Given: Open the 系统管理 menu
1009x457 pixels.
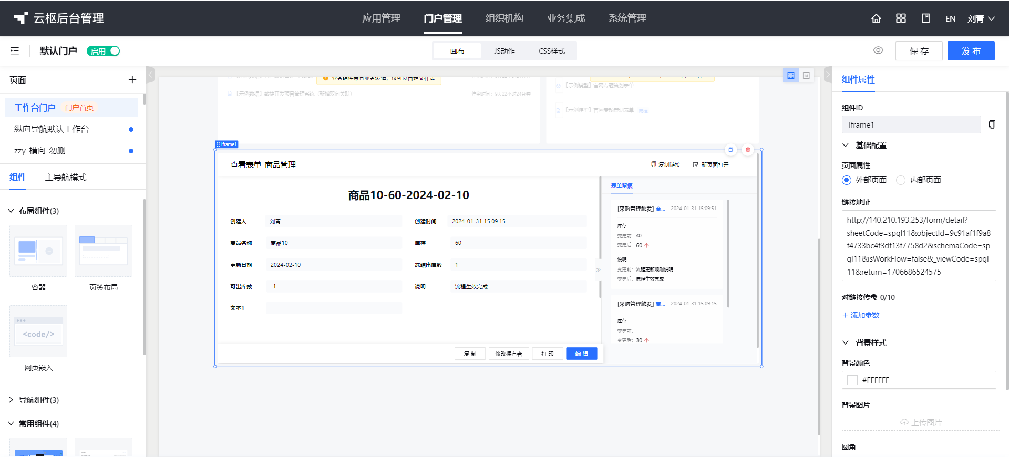Looking at the screenshot, I should (627, 18).
